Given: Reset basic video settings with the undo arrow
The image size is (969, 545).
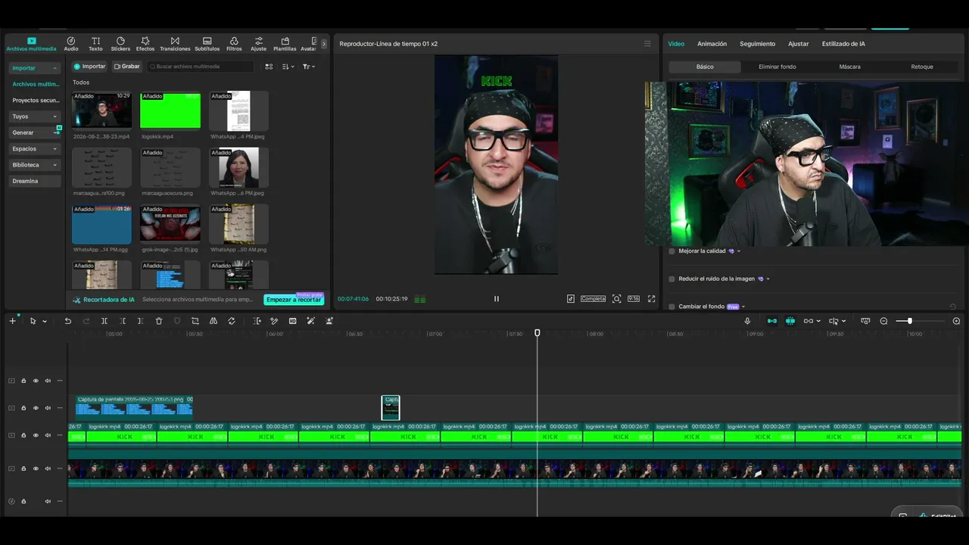Looking at the screenshot, I should pyautogui.click(x=952, y=307).
